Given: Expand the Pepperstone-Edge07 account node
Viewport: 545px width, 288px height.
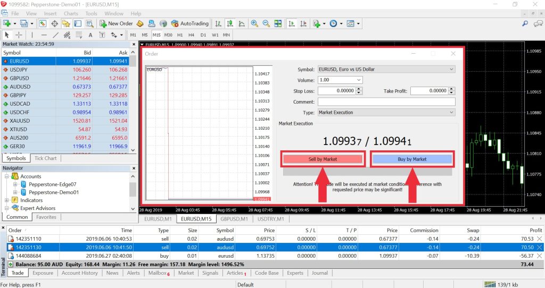Looking at the screenshot, I should pos(15,184).
